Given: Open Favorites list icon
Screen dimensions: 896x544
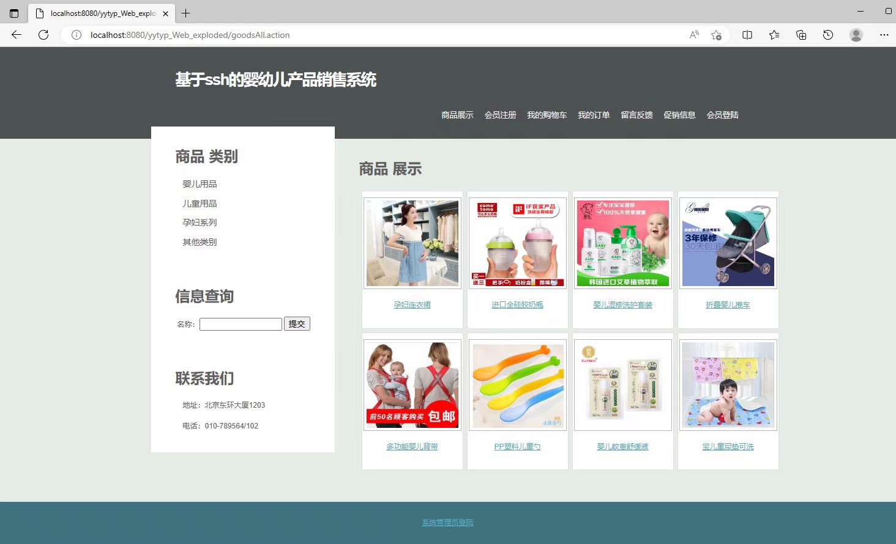Looking at the screenshot, I should [x=774, y=35].
